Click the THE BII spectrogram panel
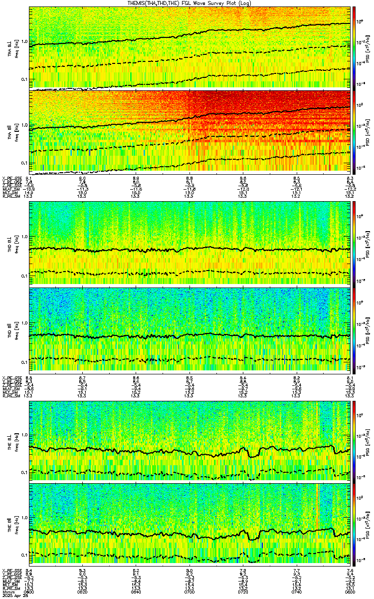 (189, 525)
